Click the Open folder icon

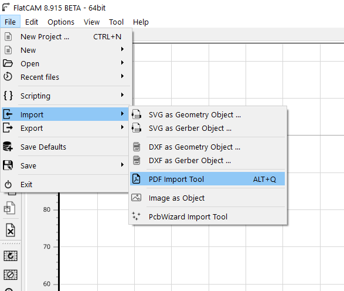pos(8,63)
